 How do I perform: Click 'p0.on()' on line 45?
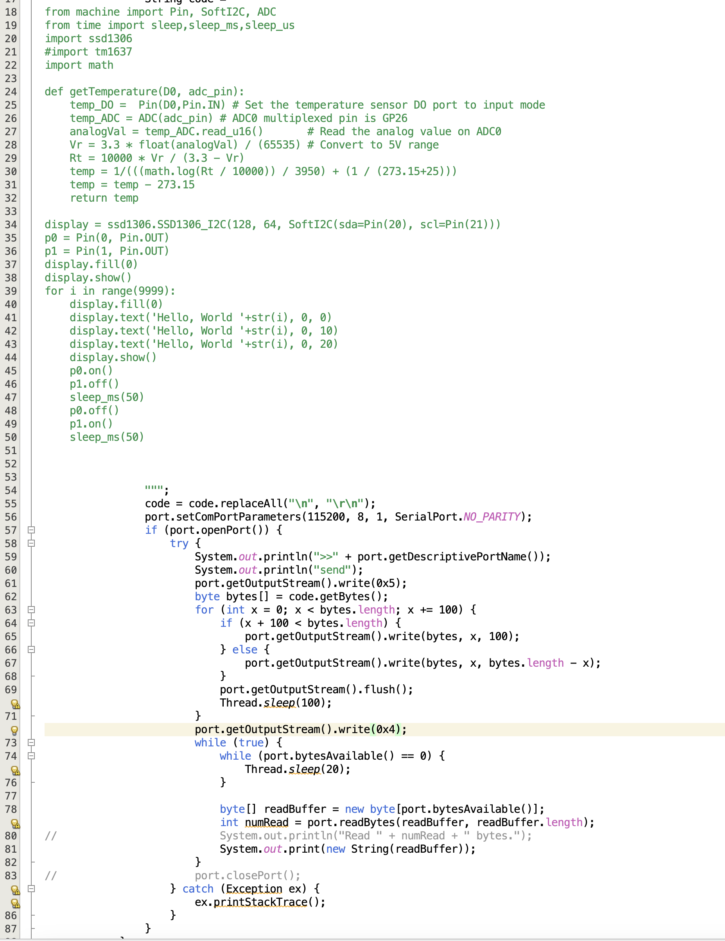click(x=92, y=370)
